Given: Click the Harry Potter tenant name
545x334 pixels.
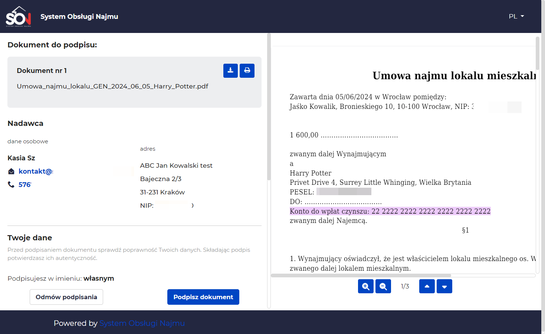Looking at the screenshot, I should click(311, 173).
